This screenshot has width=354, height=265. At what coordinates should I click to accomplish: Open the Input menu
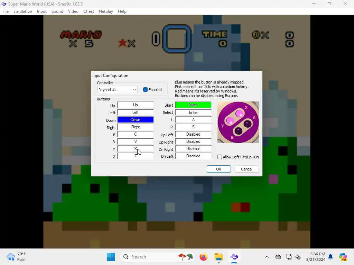point(42,11)
